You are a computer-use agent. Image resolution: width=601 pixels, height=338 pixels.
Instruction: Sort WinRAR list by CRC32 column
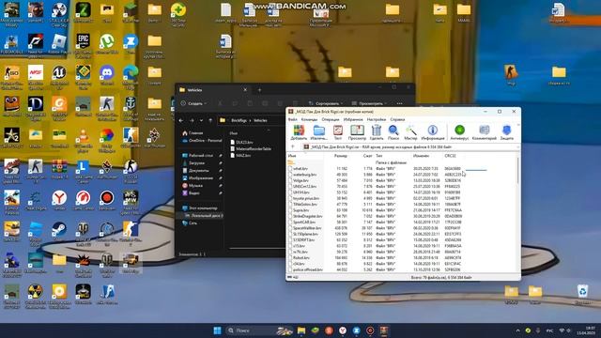451,156
